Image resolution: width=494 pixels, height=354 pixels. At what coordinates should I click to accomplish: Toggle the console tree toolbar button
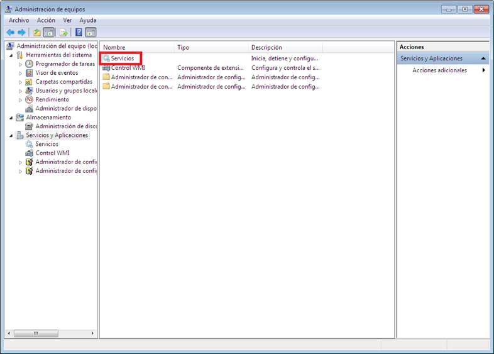pos(49,32)
